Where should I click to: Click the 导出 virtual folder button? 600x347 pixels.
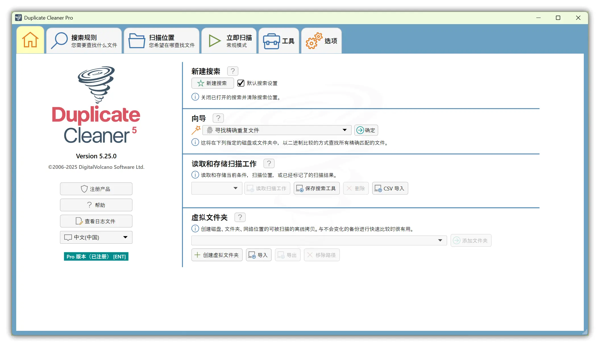tap(288, 255)
